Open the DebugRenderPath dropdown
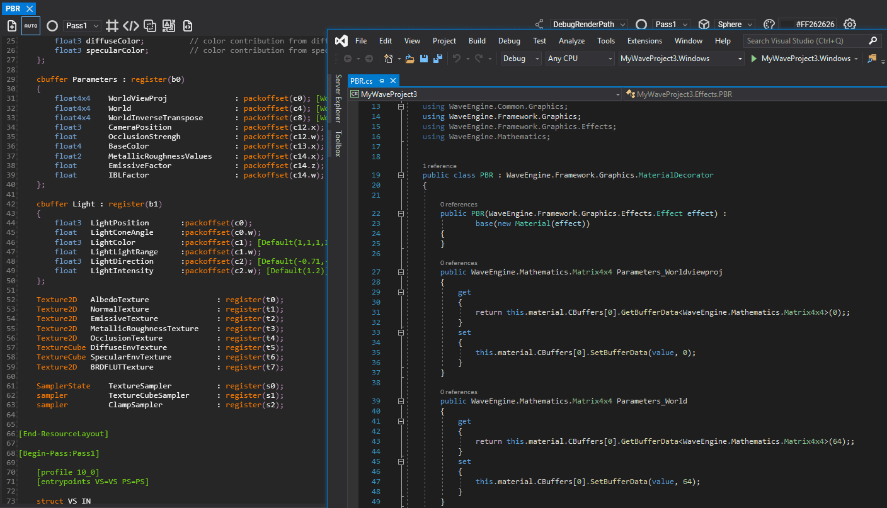 588,25
